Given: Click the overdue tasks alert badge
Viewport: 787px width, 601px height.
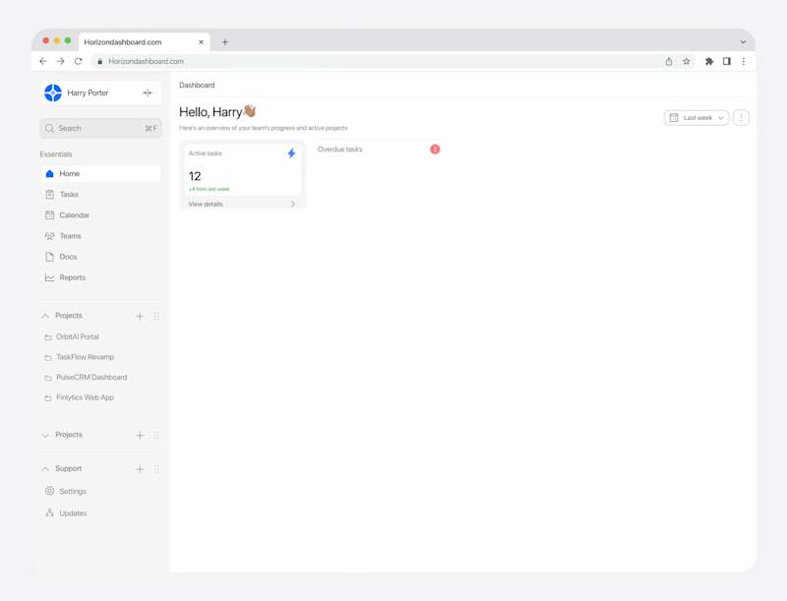Looking at the screenshot, I should click(435, 149).
